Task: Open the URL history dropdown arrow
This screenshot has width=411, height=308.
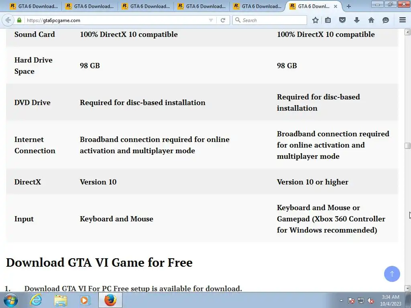Action: click(211, 20)
